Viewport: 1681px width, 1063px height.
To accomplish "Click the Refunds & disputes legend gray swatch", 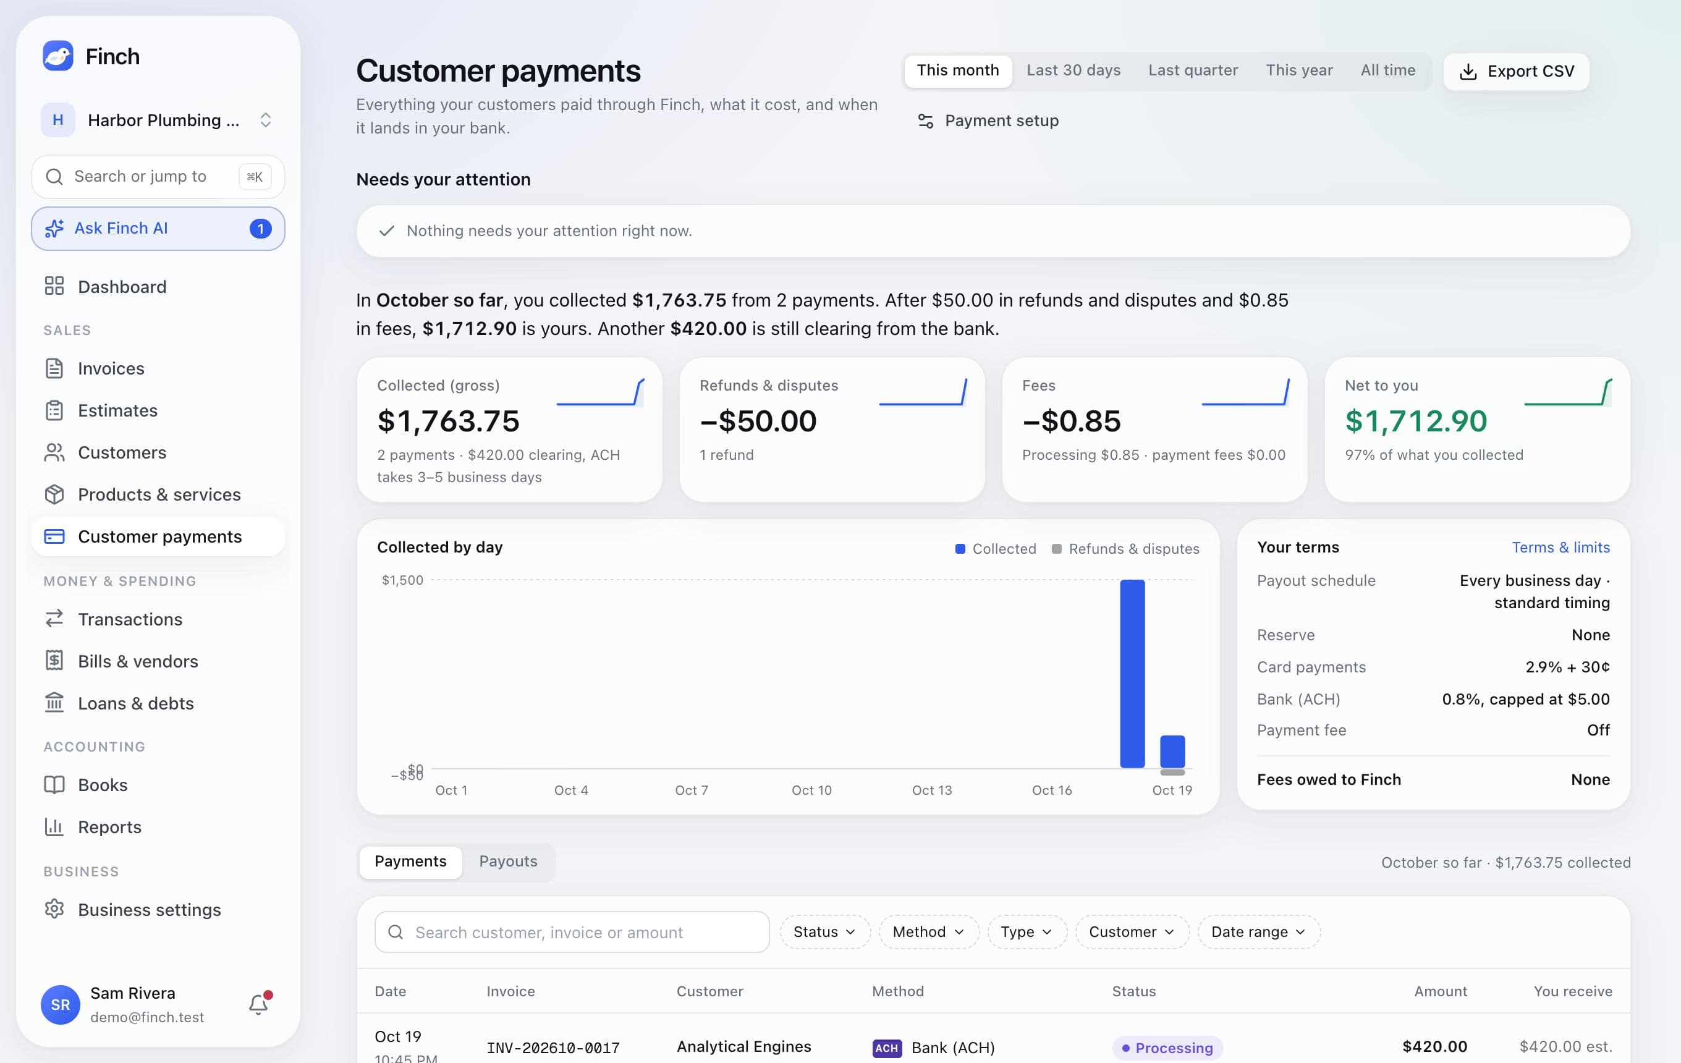I will (1056, 549).
